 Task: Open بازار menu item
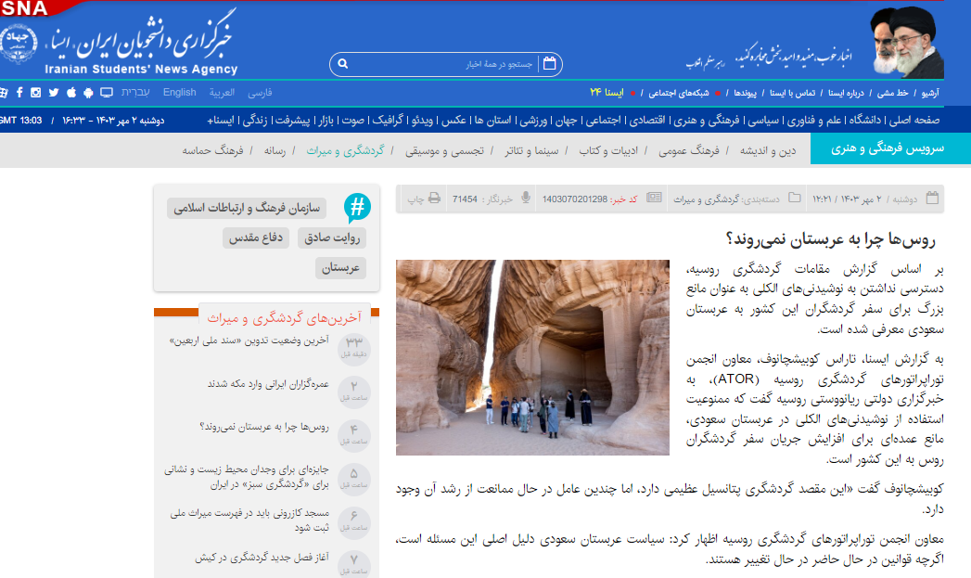[x=326, y=121]
